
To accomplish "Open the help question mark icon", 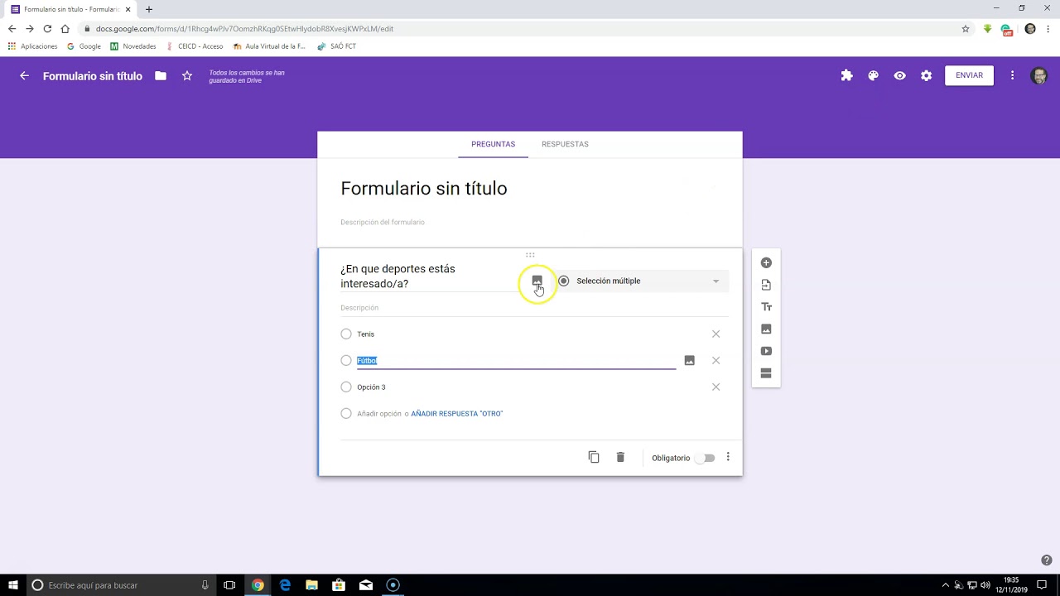I will tap(1047, 560).
